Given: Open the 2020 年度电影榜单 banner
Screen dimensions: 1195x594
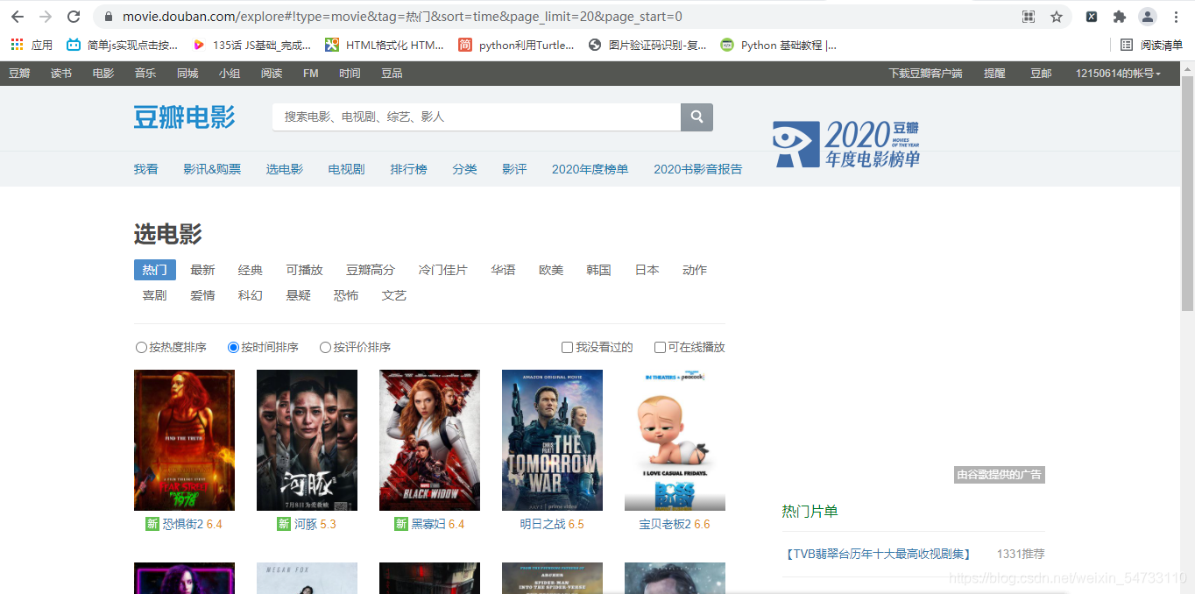Looking at the screenshot, I should [846, 144].
